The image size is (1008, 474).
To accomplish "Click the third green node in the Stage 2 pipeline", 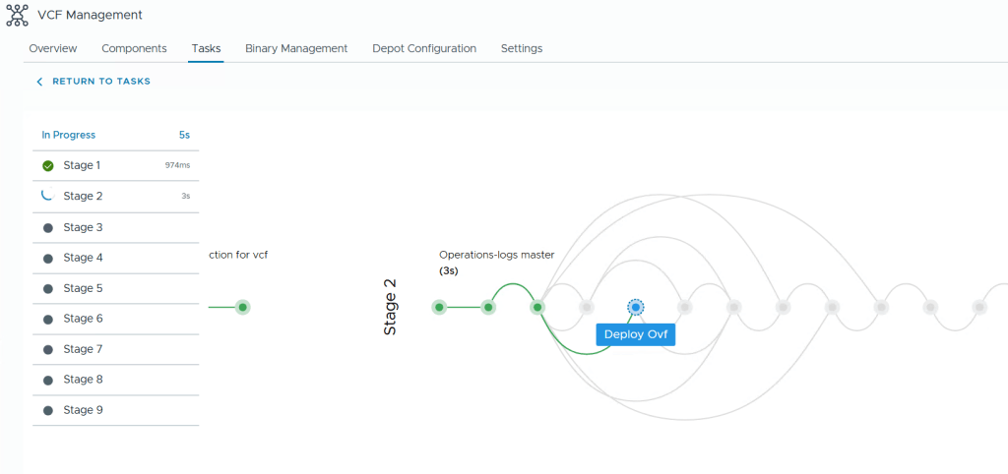I will pos(537,307).
